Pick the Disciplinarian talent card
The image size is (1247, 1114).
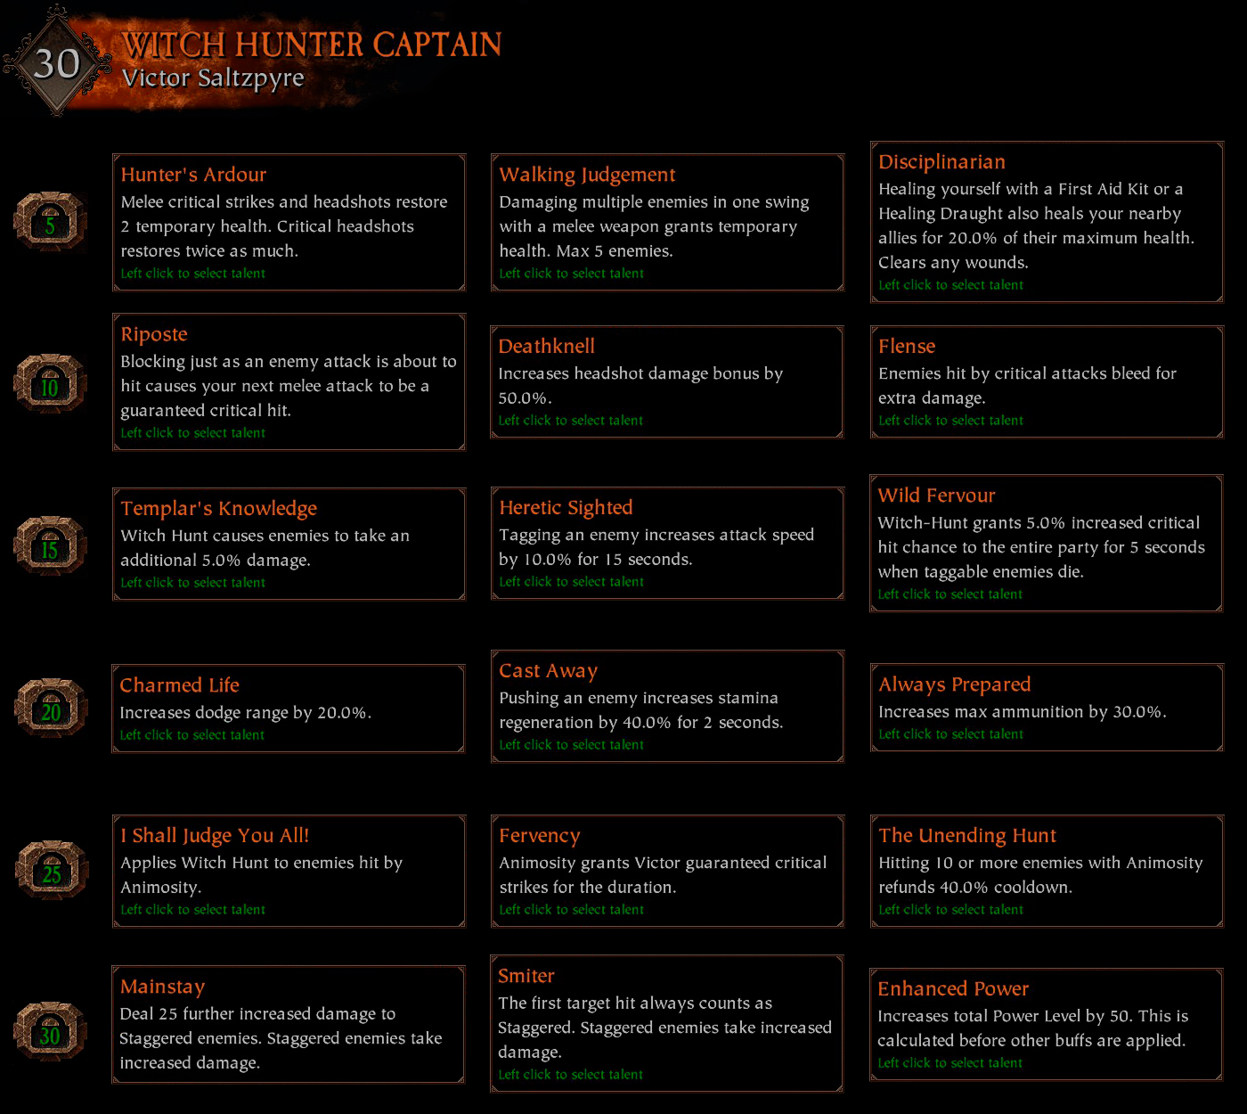point(1047,222)
